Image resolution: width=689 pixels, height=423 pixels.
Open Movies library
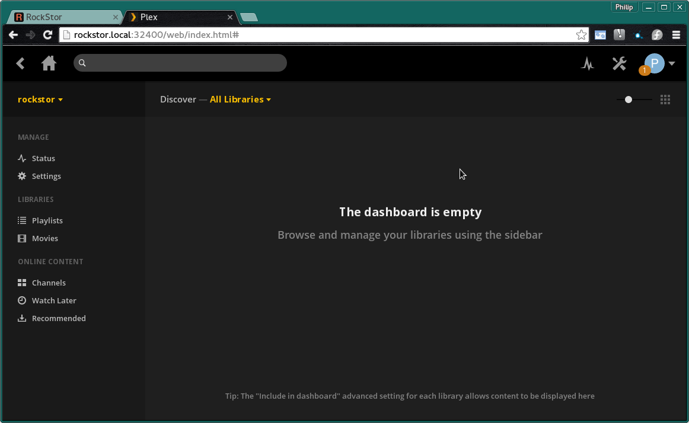pyautogui.click(x=45, y=239)
